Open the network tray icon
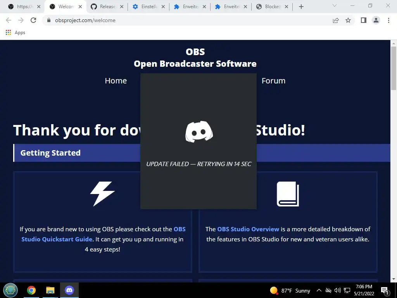This screenshot has width=397, height=298. [347, 290]
